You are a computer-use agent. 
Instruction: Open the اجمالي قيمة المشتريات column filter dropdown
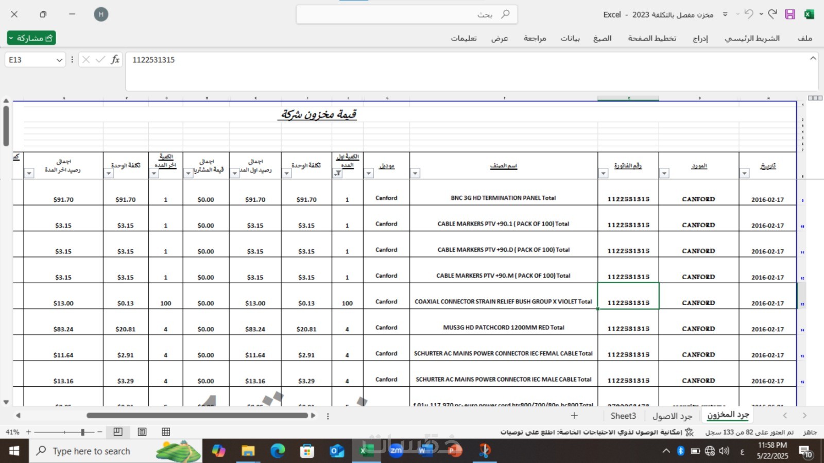tap(188, 174)
